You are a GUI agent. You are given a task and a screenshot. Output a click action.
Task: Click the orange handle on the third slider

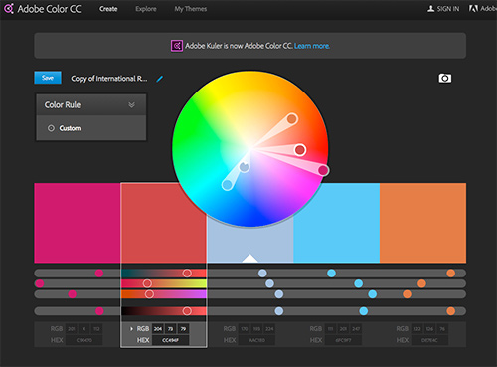(x=407, y=294)
